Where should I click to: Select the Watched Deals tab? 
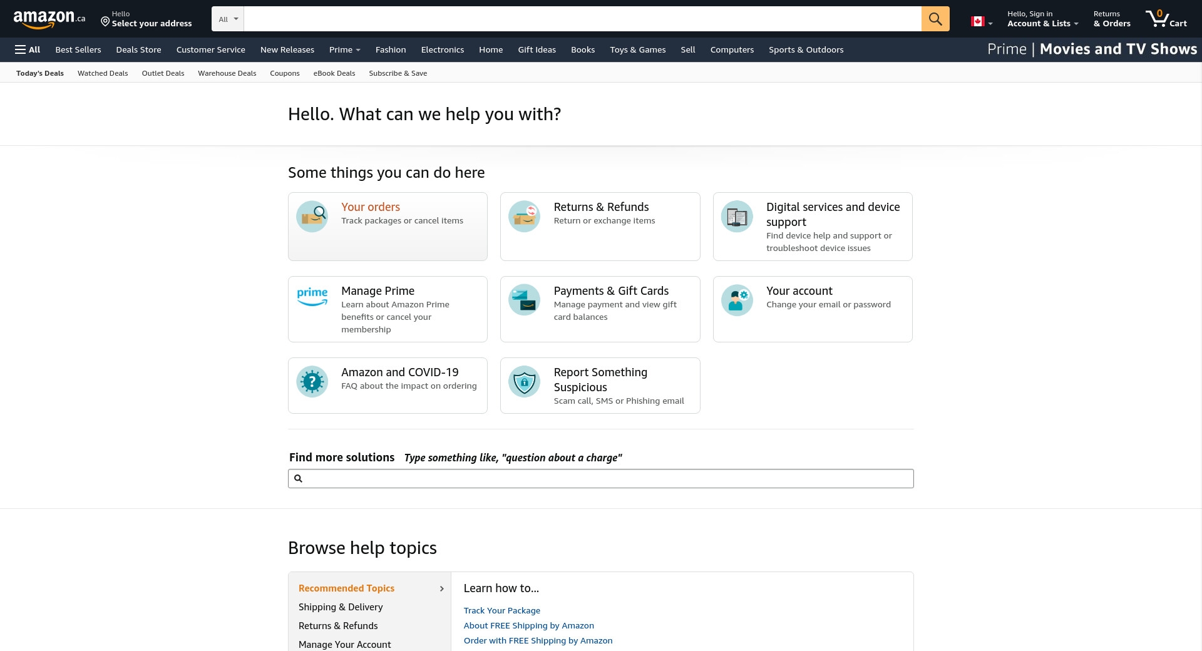point(103,73)
